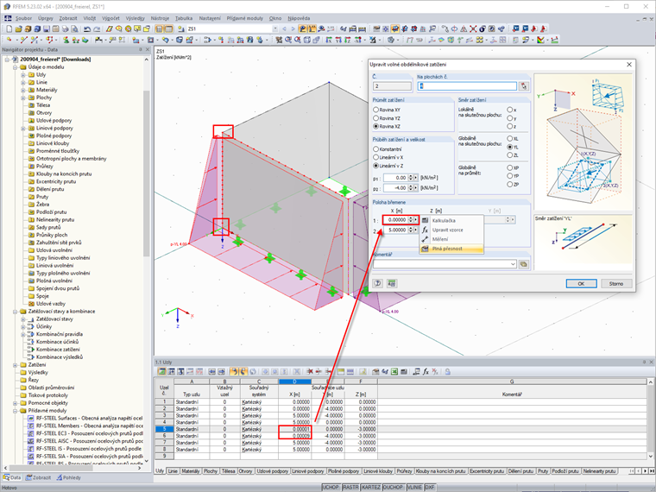656x492 pixels.
Task: Collapse Zatěžovací stavy a kombinace node
Action: (15, 312)
